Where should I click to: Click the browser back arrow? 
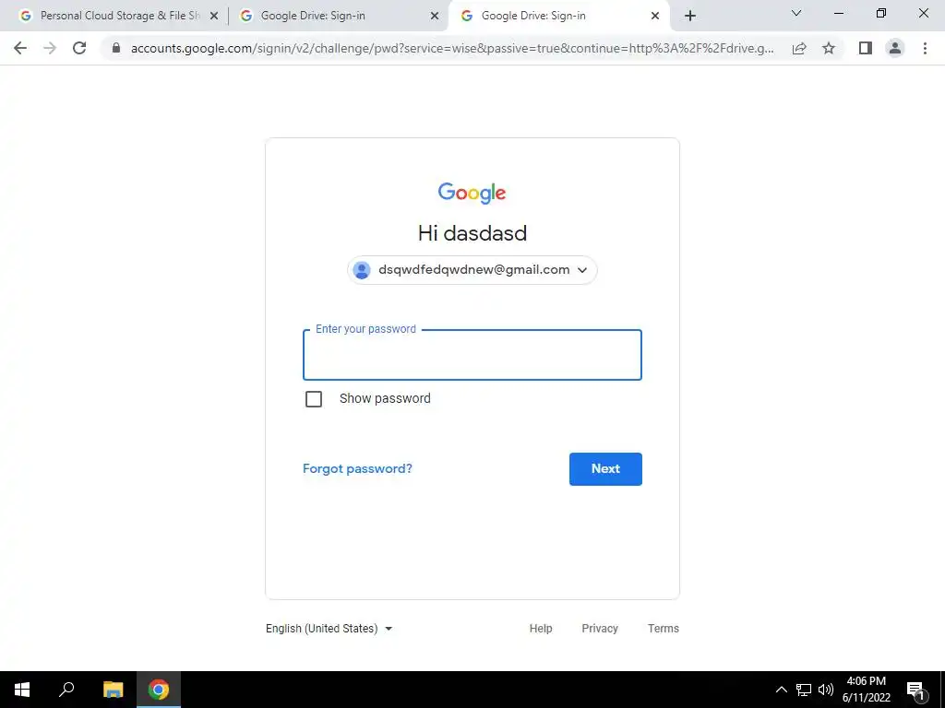pyautogui.click(x=20, y=48)
